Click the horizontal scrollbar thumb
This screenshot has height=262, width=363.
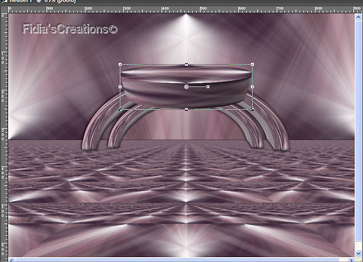pos(177,260)
